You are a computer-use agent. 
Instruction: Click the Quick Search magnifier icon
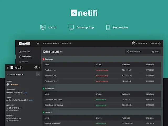coord(128,51)
